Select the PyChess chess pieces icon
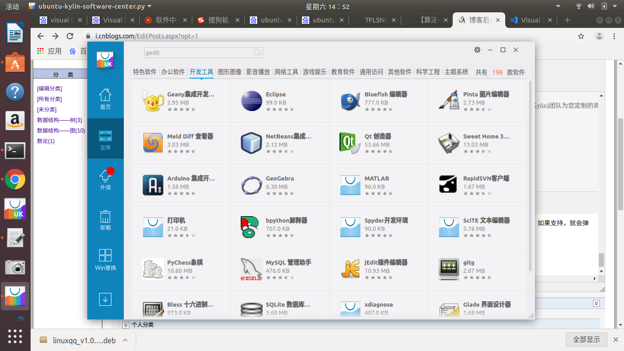 pyautogui.click(x=153, y=269)
